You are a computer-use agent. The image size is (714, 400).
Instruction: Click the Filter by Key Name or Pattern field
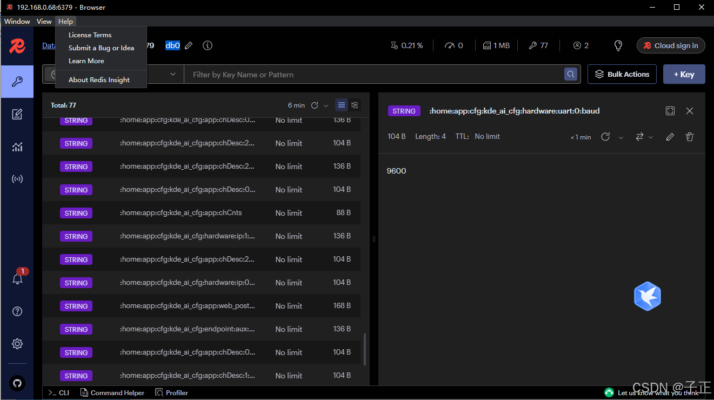click(374, 75)
